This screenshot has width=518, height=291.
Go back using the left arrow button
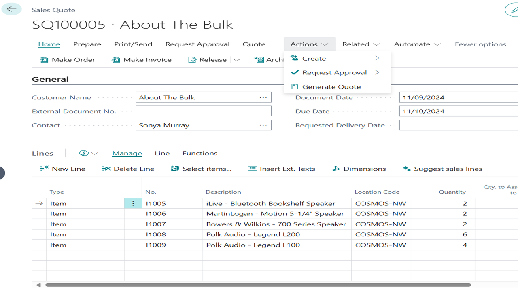point(12,9)
